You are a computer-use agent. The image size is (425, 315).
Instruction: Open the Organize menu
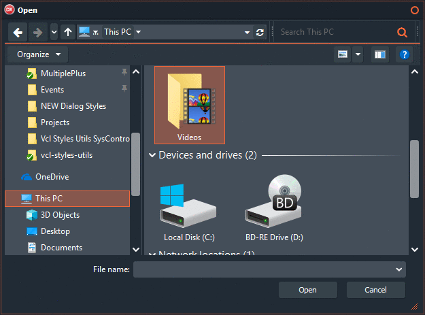(x=38, y=54)
